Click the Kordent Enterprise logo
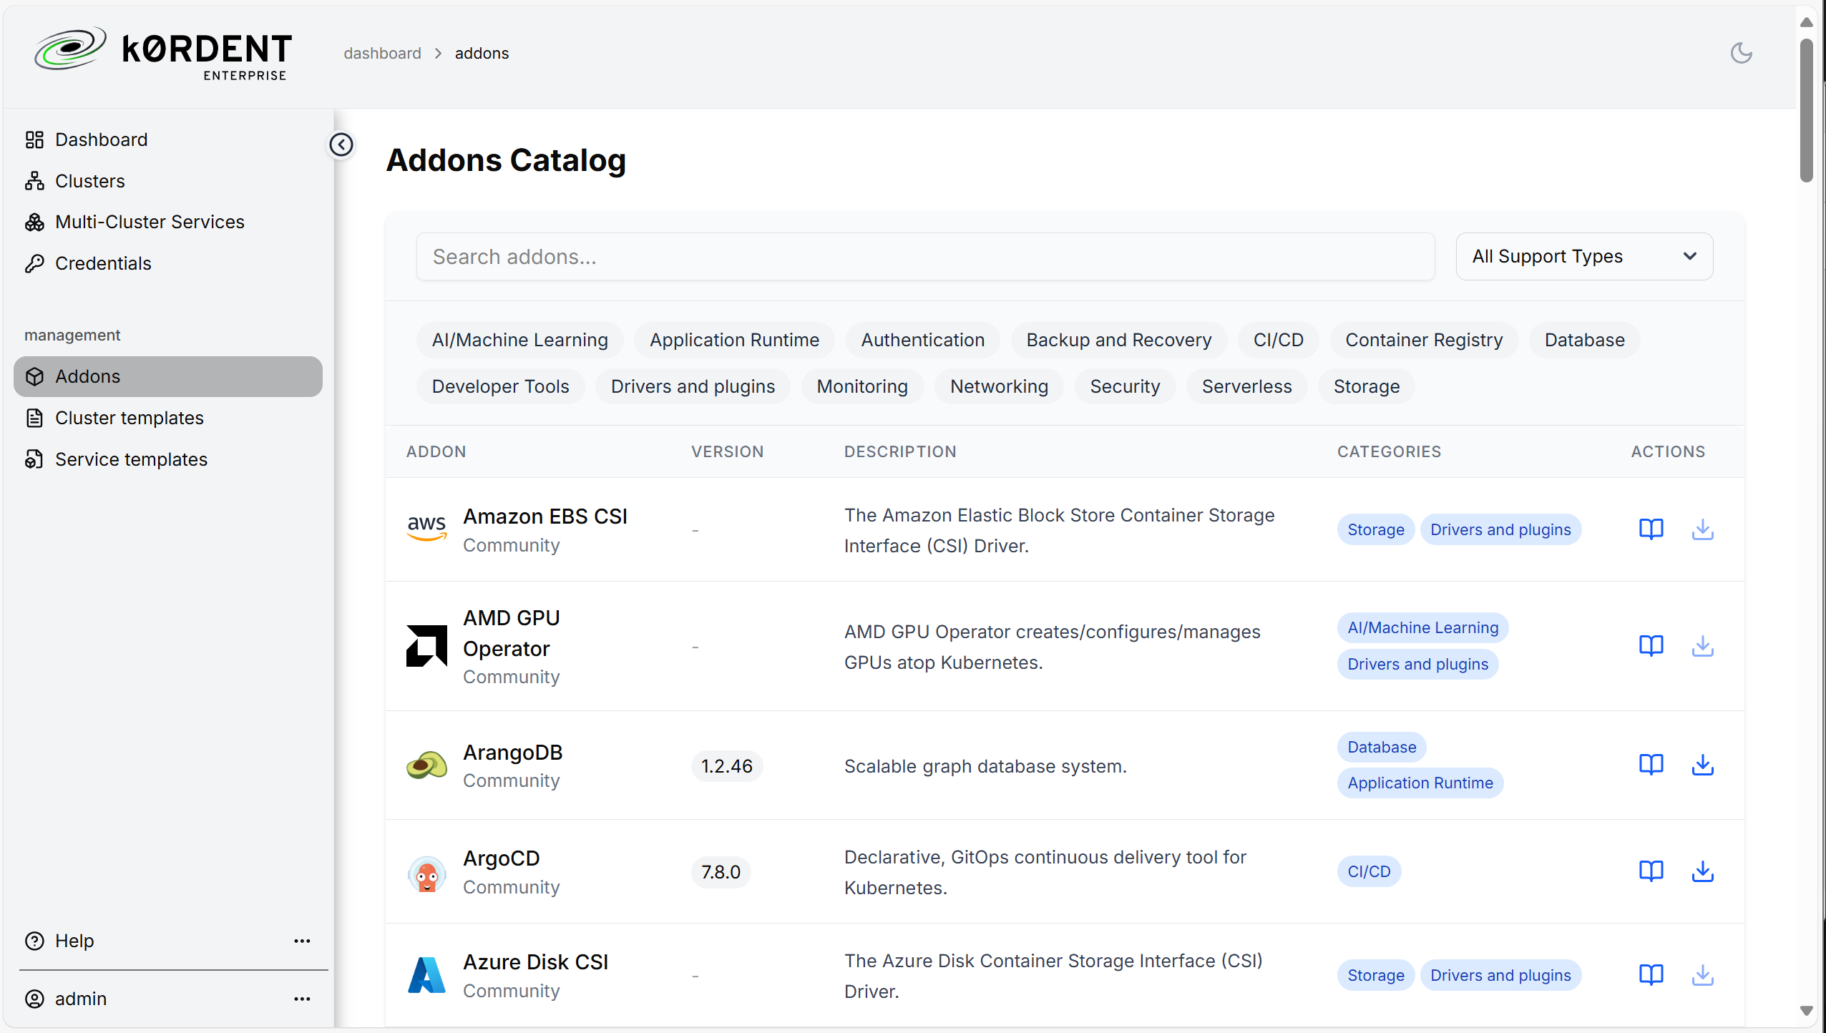This screenshot has width=1826, height=1033. 163,54
